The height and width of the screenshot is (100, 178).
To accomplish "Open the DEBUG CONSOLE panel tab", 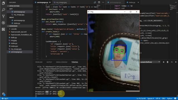I will click(x=61, y=62).
